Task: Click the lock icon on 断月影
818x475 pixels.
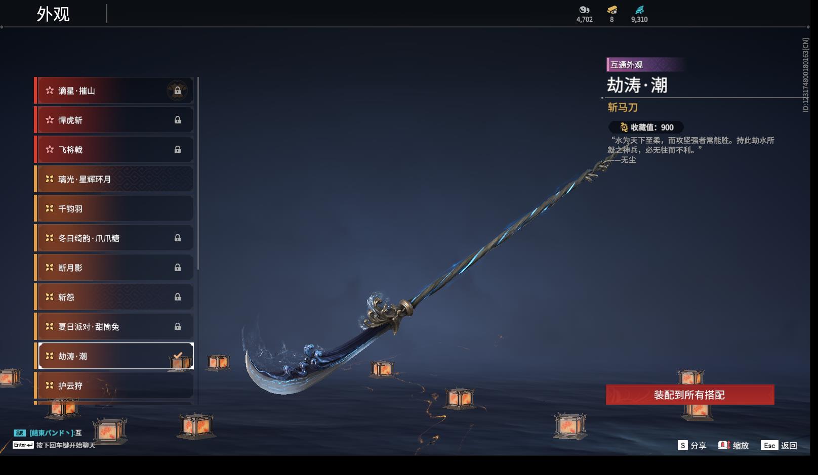Action: [178, 267]
